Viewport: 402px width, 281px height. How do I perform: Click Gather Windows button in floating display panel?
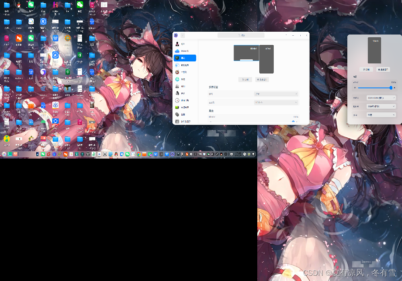point(383,69)
